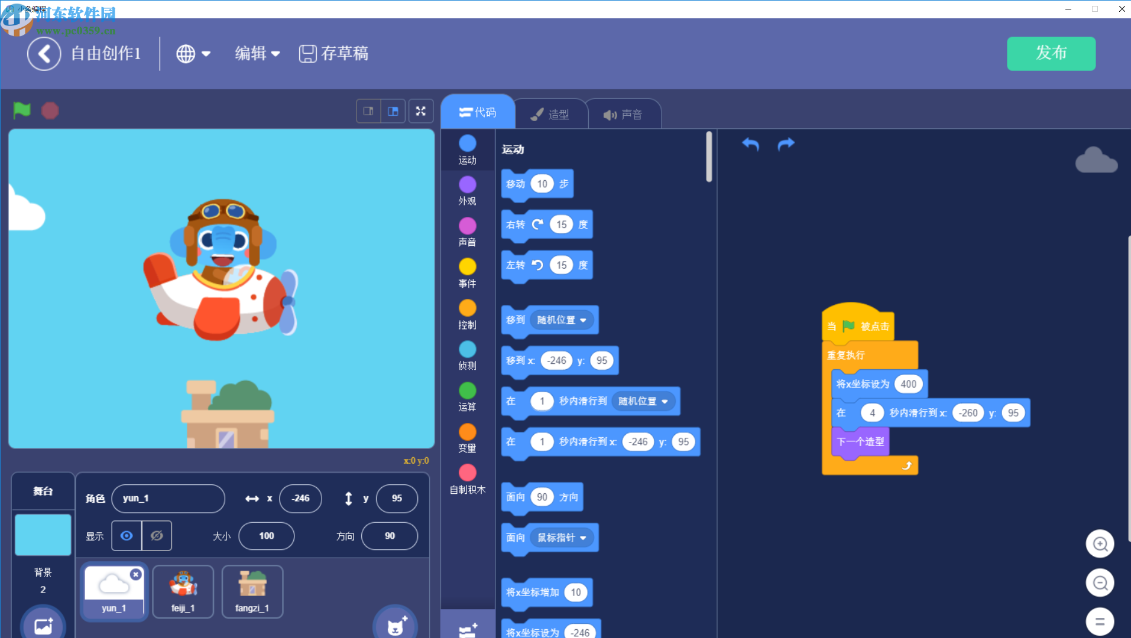Click the 方向 direction field
This screenshot has height=638, width=1131.
click(x=390, y=536)
